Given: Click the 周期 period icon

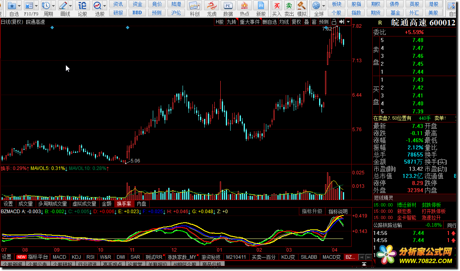Looking at the screenshot, I should click(46, 6).
